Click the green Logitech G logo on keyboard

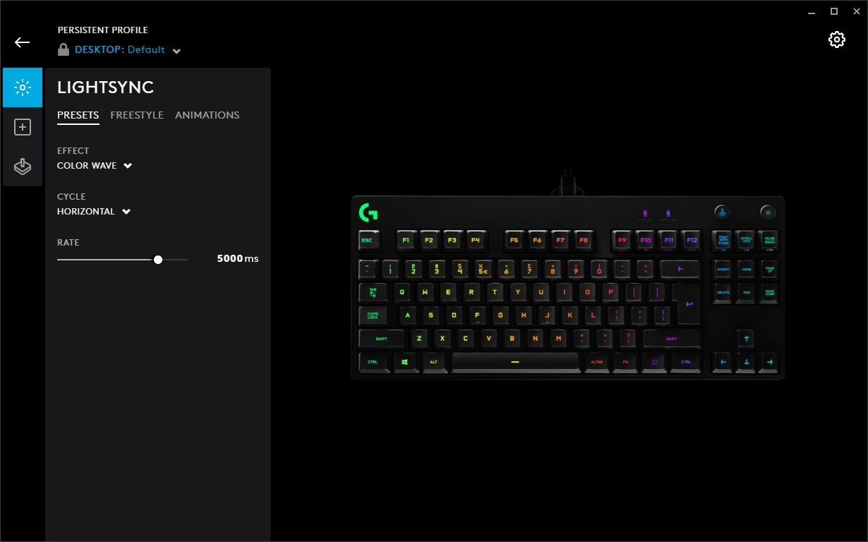click(x=368, y=212)
